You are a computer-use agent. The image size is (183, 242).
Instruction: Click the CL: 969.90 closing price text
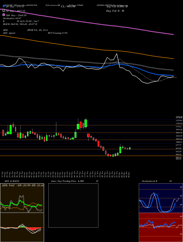(68, 7)
